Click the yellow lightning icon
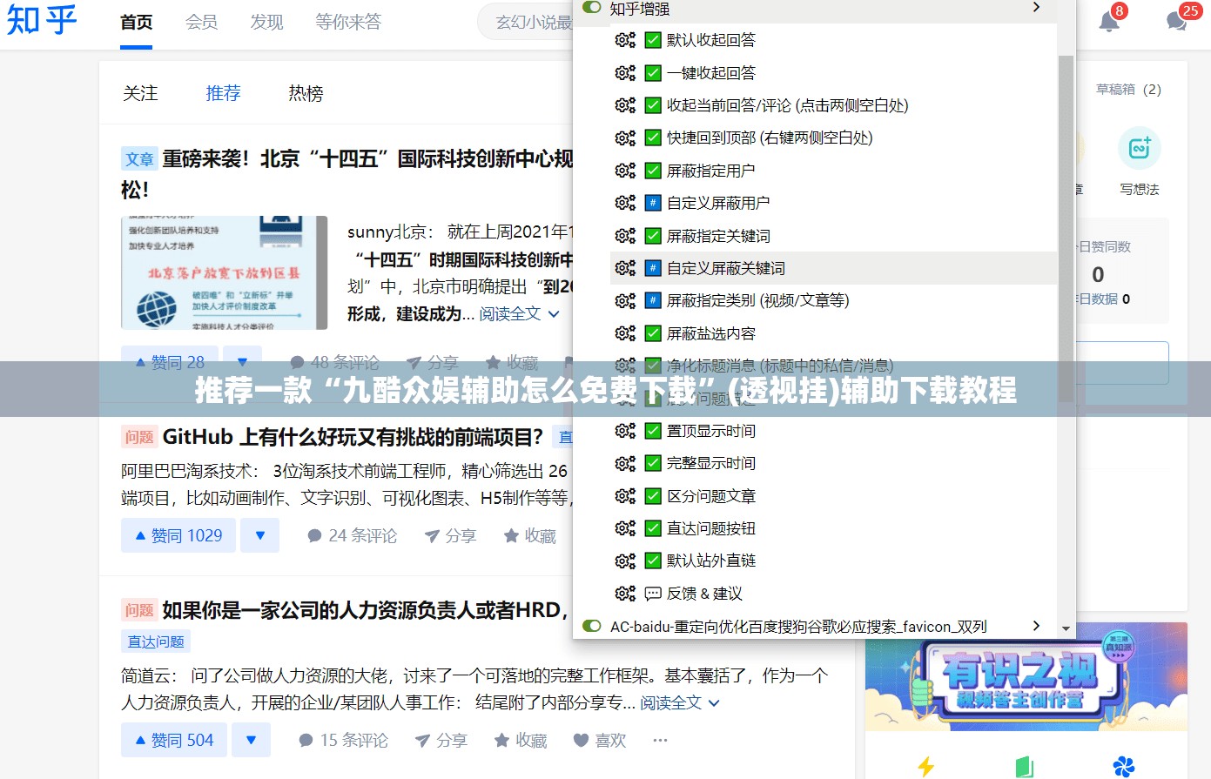 click(x=925, y=766)
